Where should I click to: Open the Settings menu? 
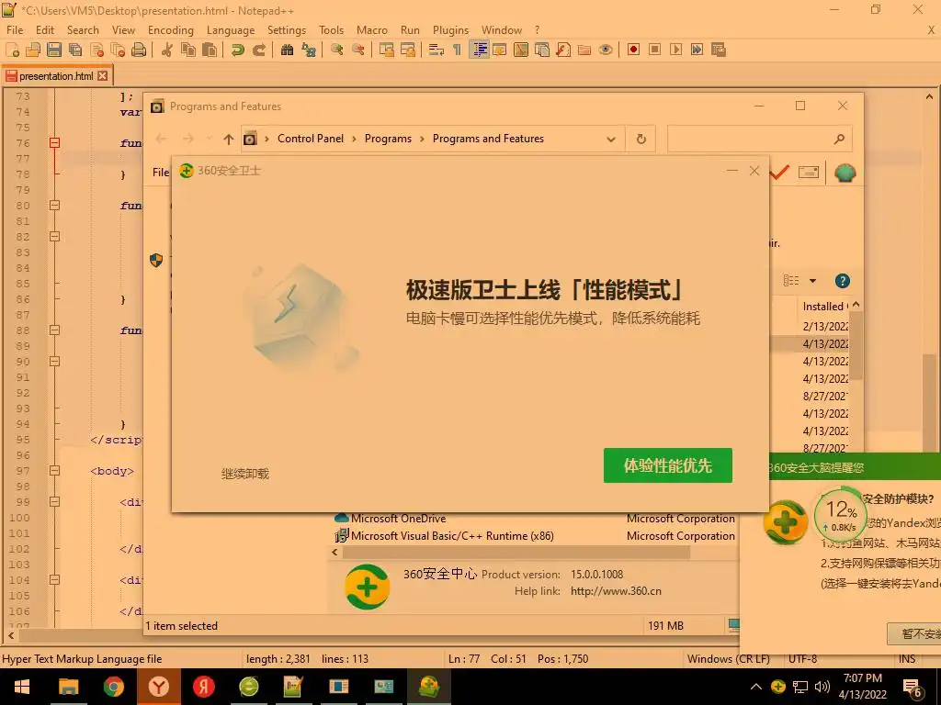coord(287,30)
